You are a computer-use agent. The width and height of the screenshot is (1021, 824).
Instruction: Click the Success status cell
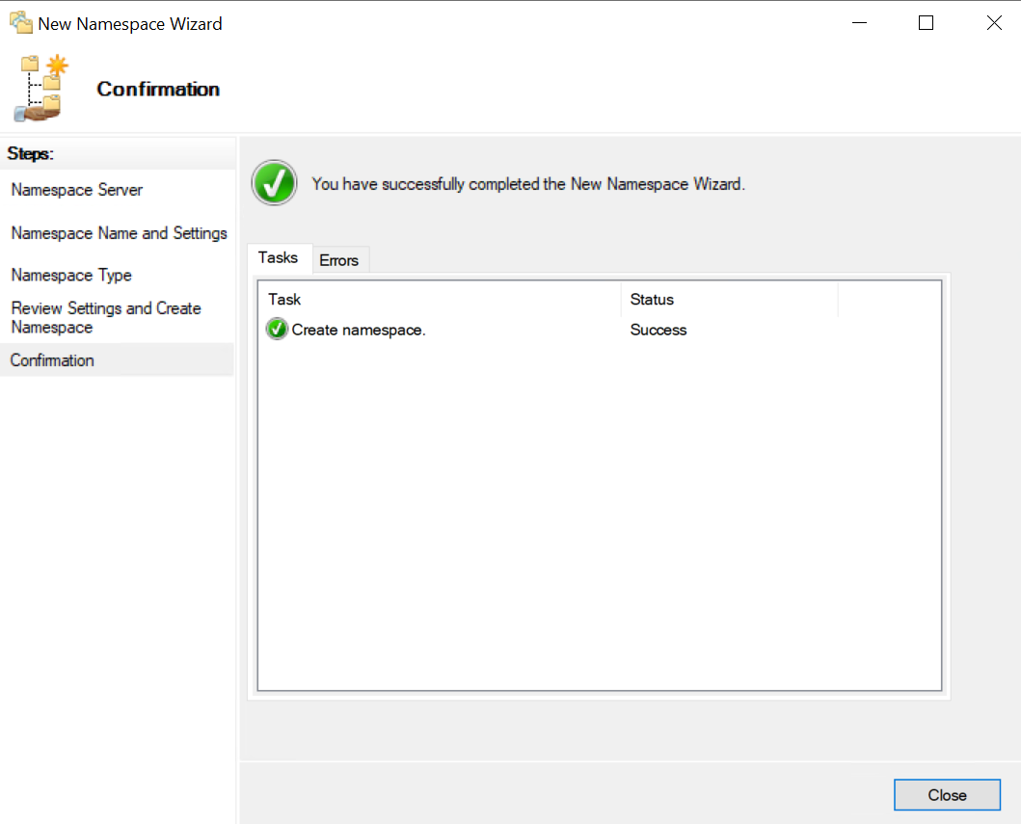[x=658, y=330]
